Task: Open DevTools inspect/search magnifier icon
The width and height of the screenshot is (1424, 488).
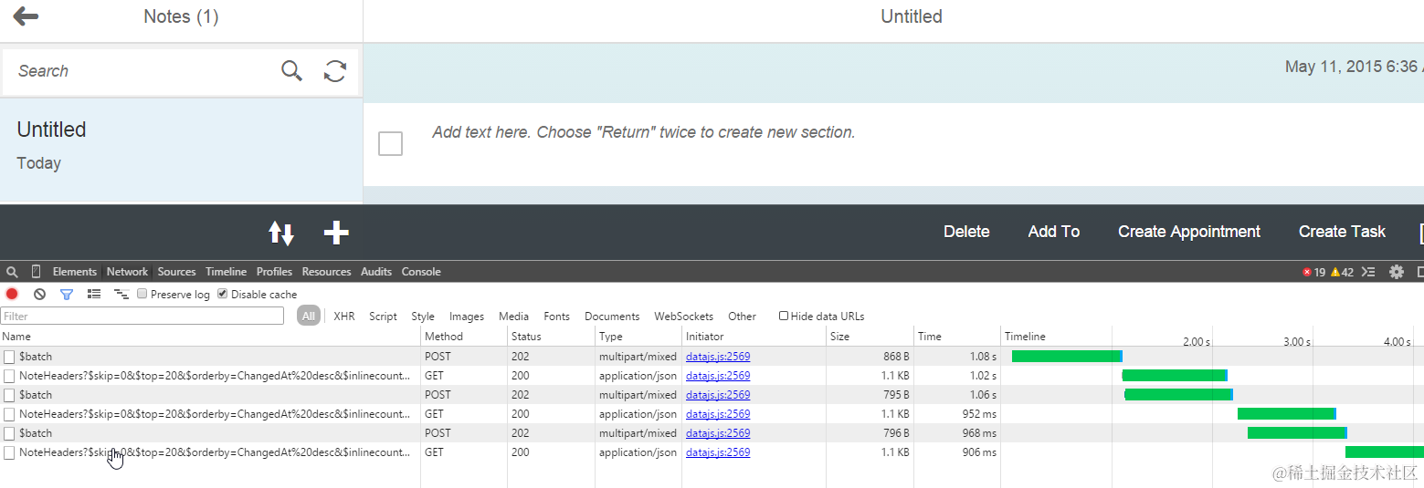Action: tap(12, 272)
